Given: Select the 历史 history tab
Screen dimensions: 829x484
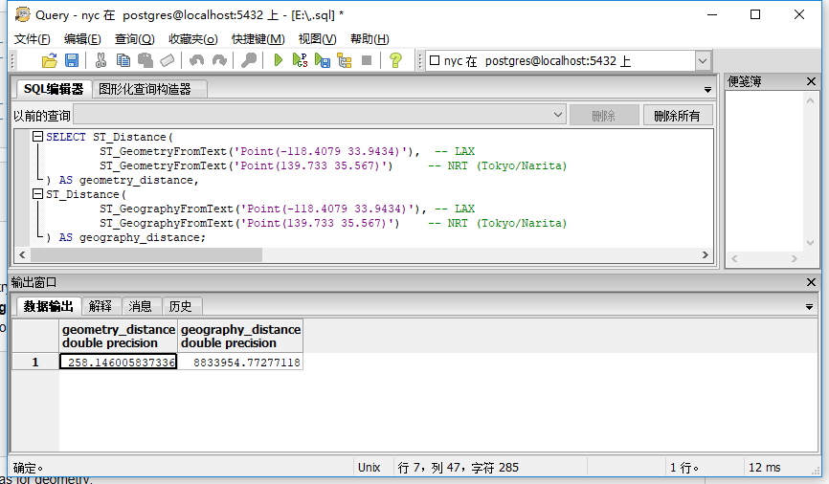Looking at the screenshot, I should coord(180,306).
